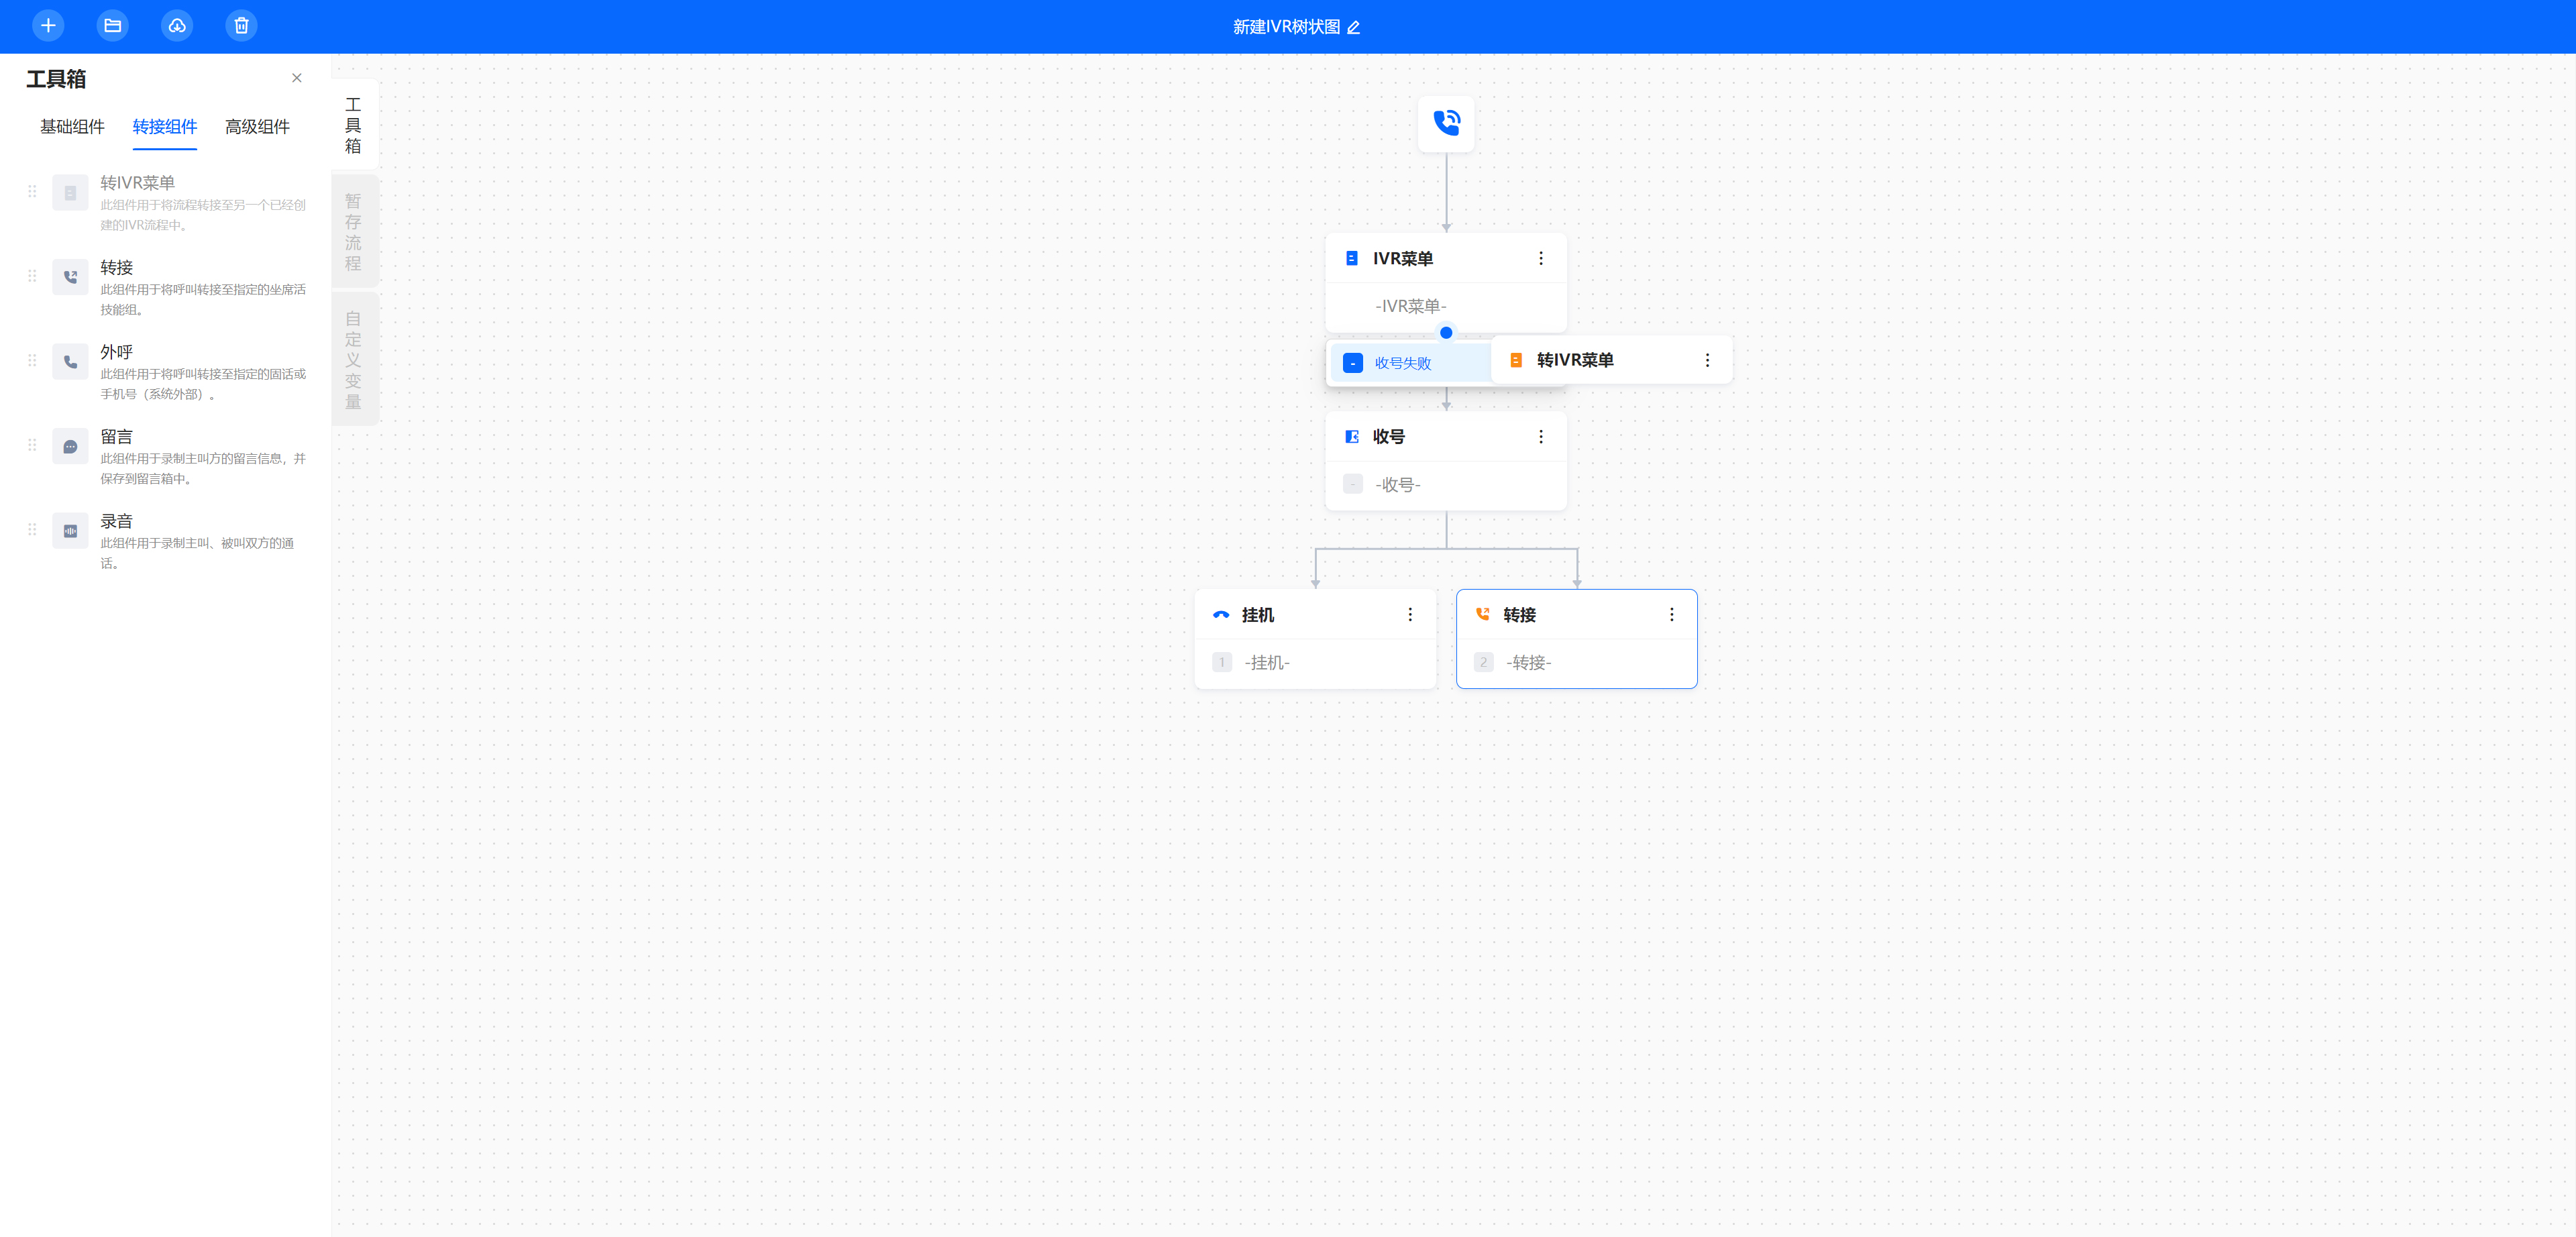This screenshot has width=2576, height=1237.
Task: Select the 转IVR菜单 node title on canvas
Action: click(1575, 360)
